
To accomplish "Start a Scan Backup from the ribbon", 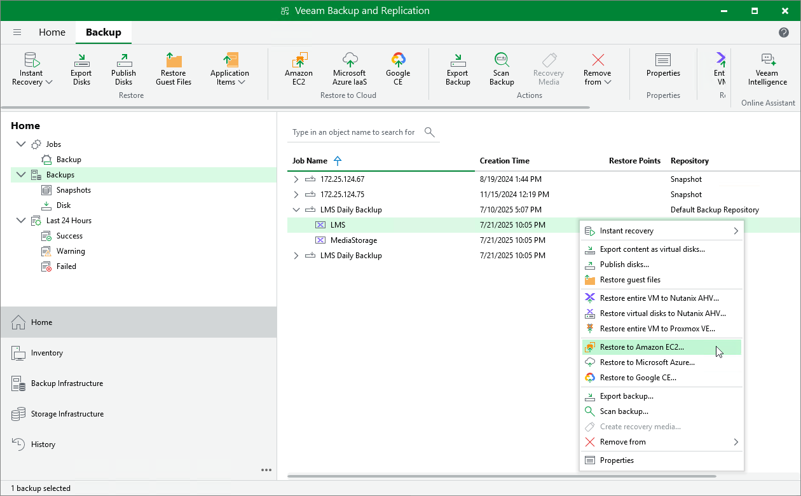I will click(x=501, y=67).
